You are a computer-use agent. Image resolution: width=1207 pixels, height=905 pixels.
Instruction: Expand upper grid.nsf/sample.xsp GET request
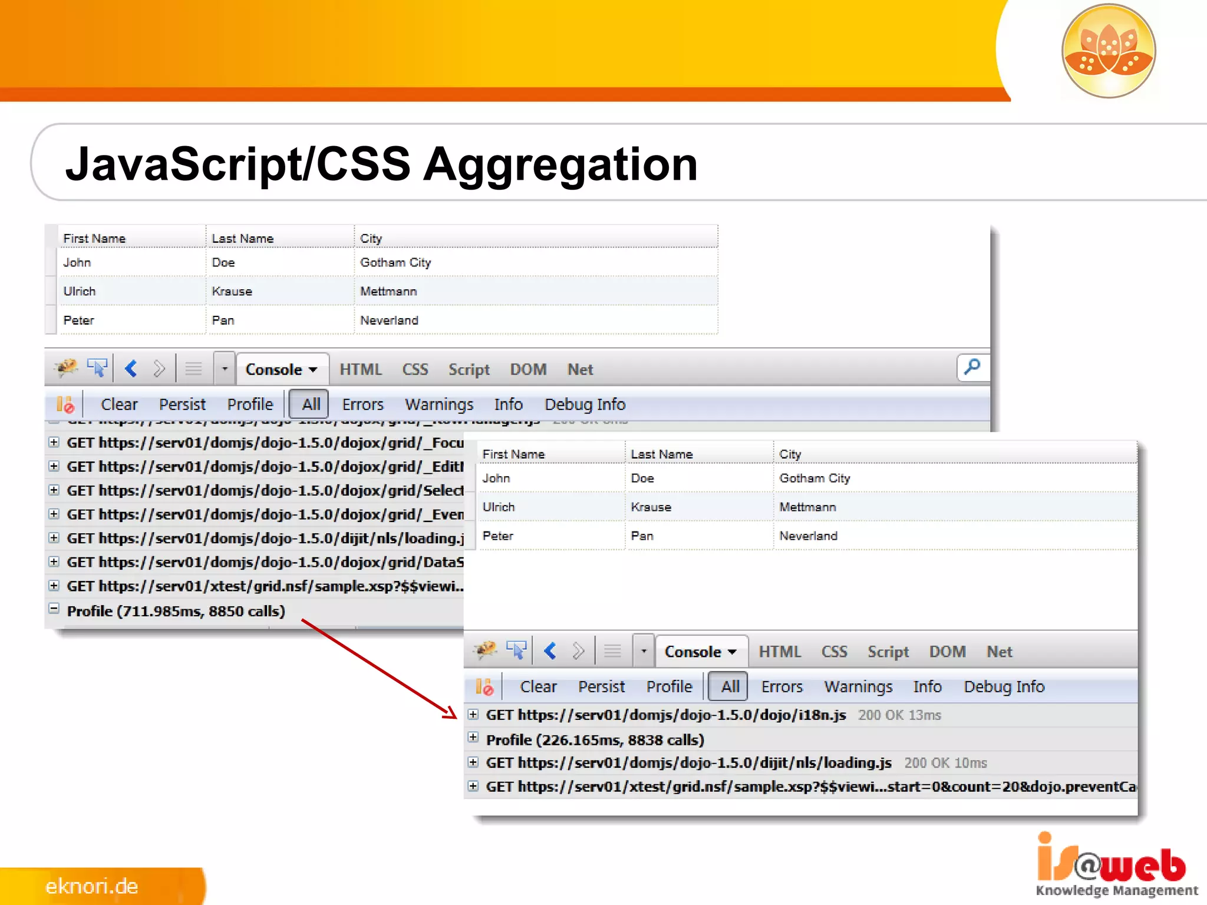pyautogui.click(x=54, y=585)
